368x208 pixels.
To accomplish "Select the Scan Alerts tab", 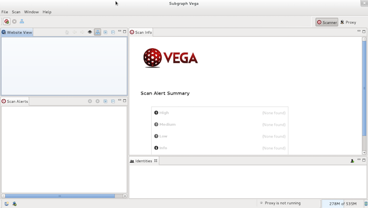I will (x=15, y=101).
